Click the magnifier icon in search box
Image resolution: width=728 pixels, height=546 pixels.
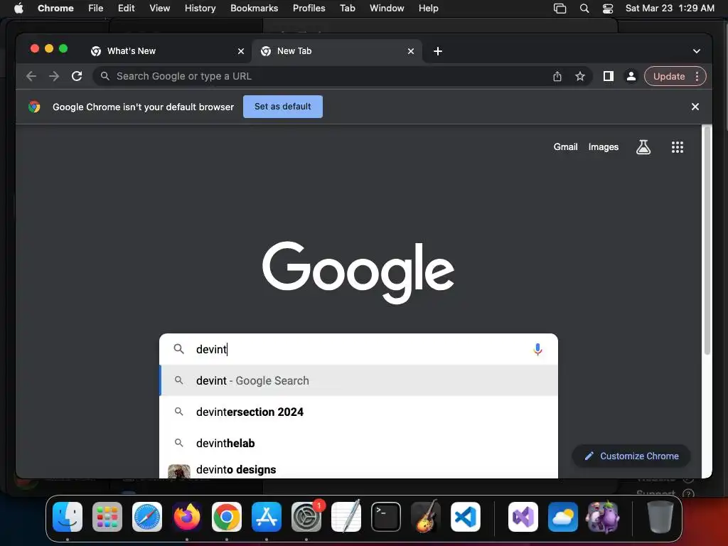[178, 348]
